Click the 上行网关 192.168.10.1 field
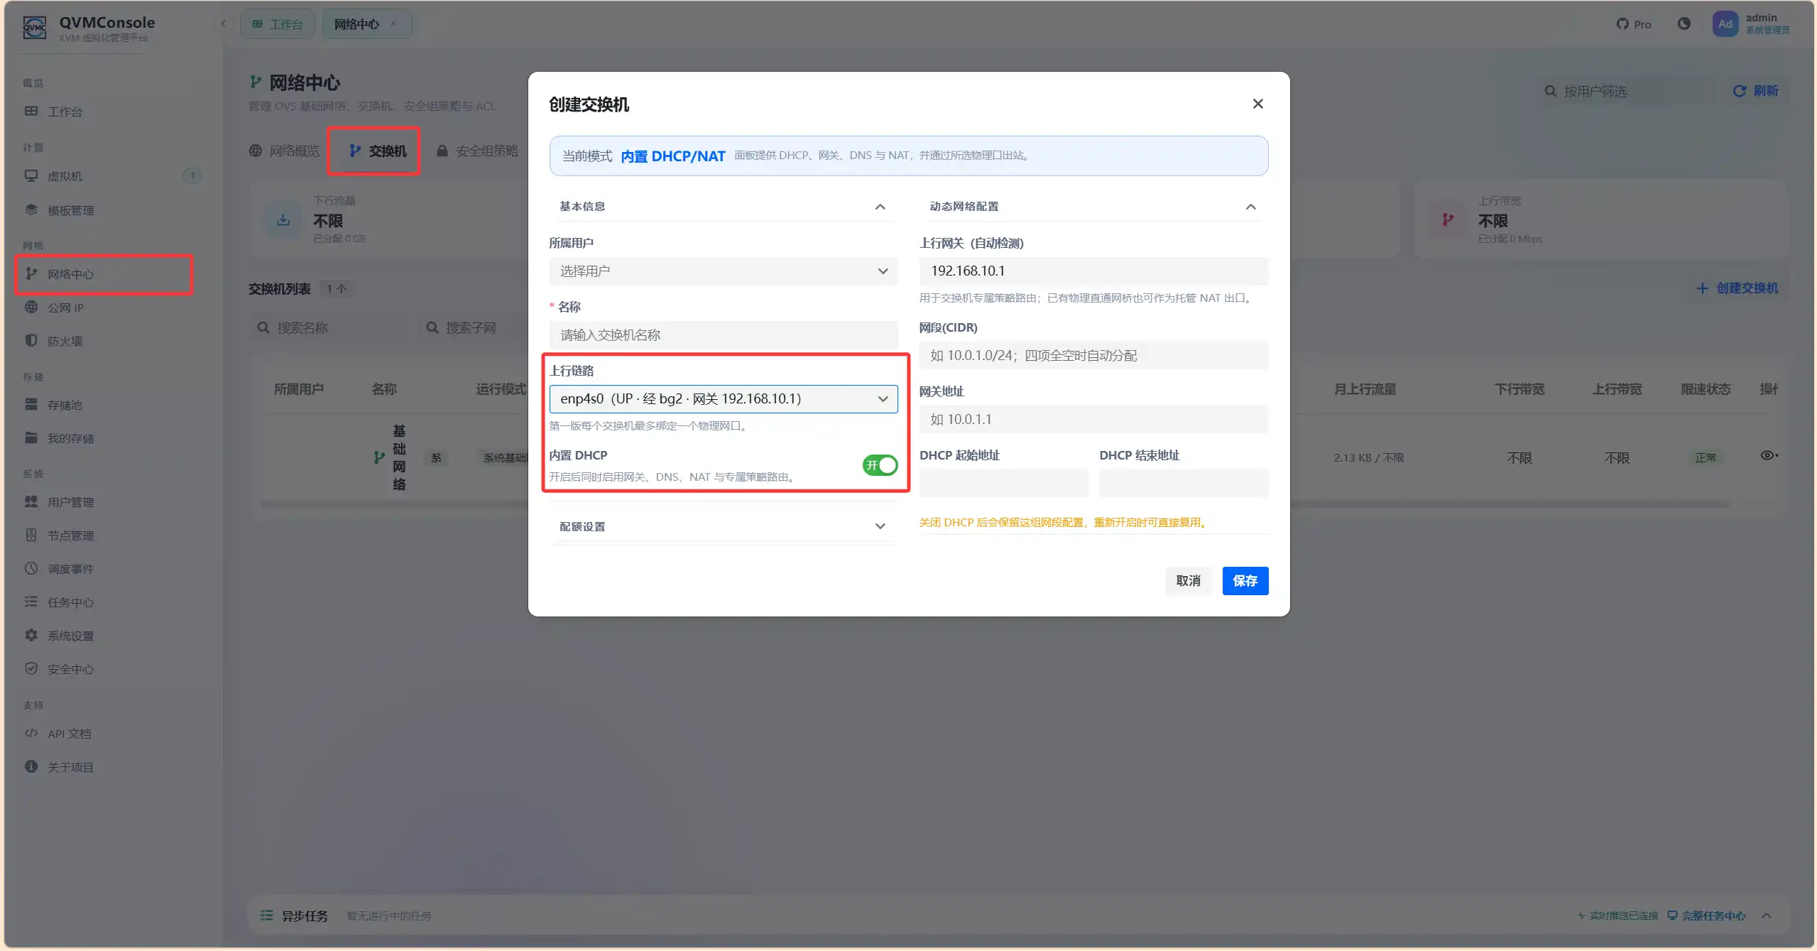Viewport: 1817px width, 951px height. click(x=1093, y=271)
